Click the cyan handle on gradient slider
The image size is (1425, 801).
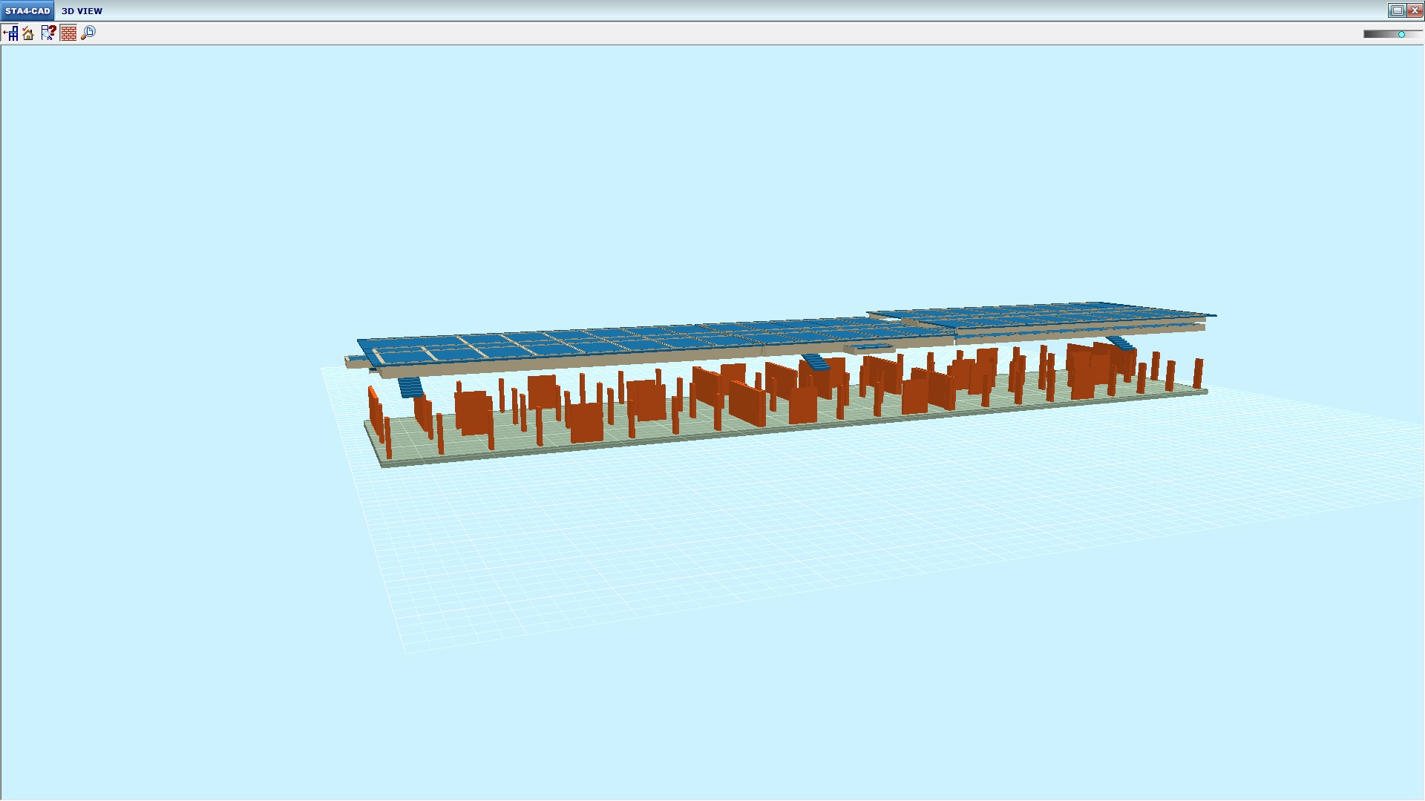click(x=1401, y=34)
